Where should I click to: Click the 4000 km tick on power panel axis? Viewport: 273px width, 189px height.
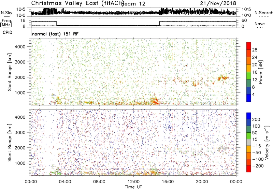click(x=20, y=47)
